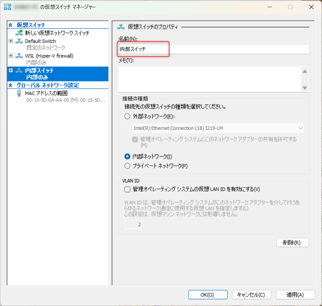The image size is (322, 306).
Task: Click the app icon in title bar
Action: click(x=7, y=7)
